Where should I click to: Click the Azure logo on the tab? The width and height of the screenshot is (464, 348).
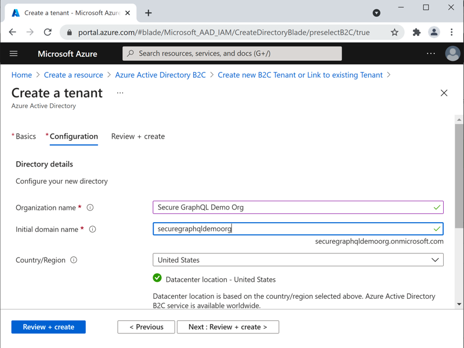(x=16, y=13)
